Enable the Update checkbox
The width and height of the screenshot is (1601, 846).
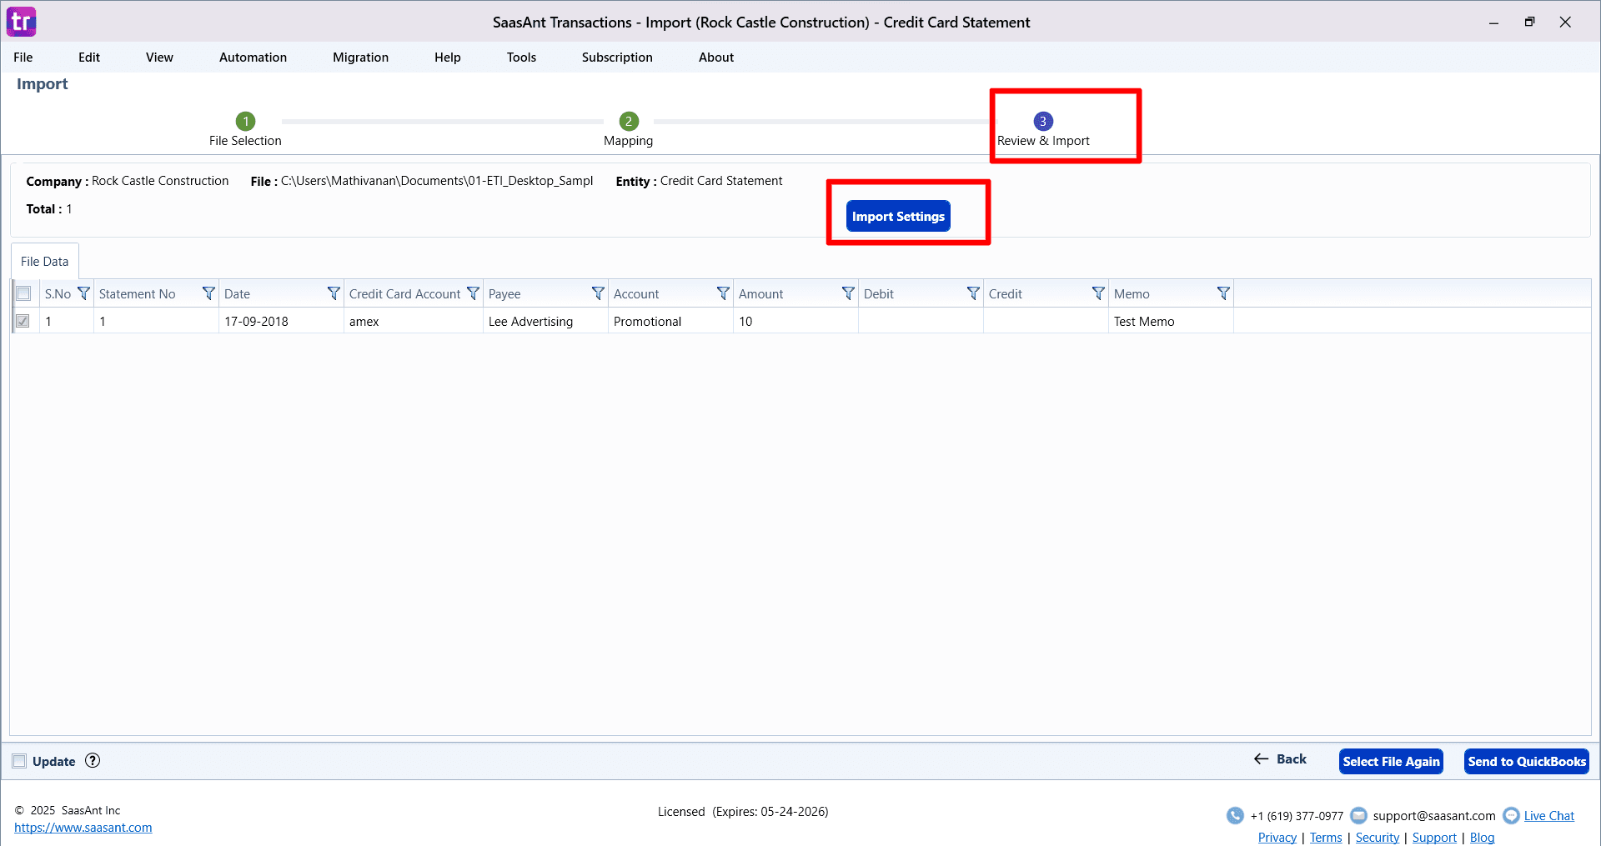(x=19, y=761)
